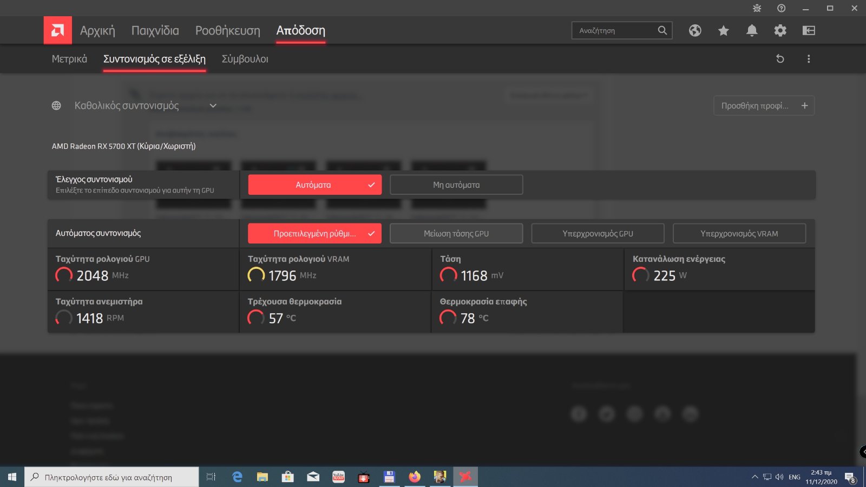Screen dimensions: 866x487
Task: Open the three-dot more options menu
Action: point(809,58)
